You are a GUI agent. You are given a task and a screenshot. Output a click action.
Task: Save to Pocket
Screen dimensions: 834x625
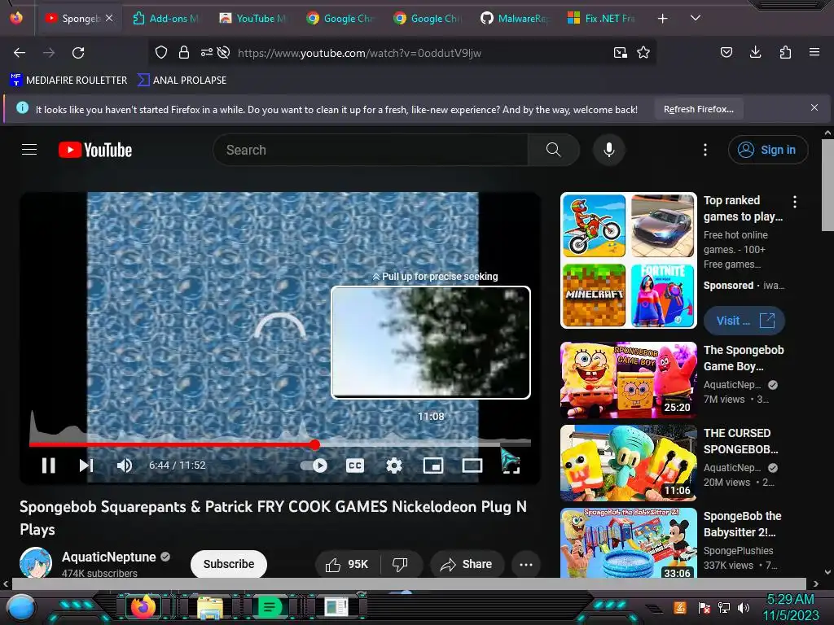coord(726,53)
